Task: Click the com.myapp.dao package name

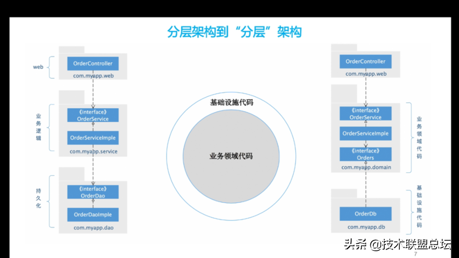Action: point(93,227)
